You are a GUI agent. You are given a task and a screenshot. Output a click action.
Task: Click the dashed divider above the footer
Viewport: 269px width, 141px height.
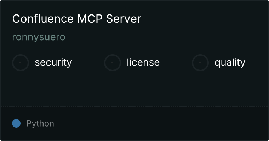(x=134, y=107)
